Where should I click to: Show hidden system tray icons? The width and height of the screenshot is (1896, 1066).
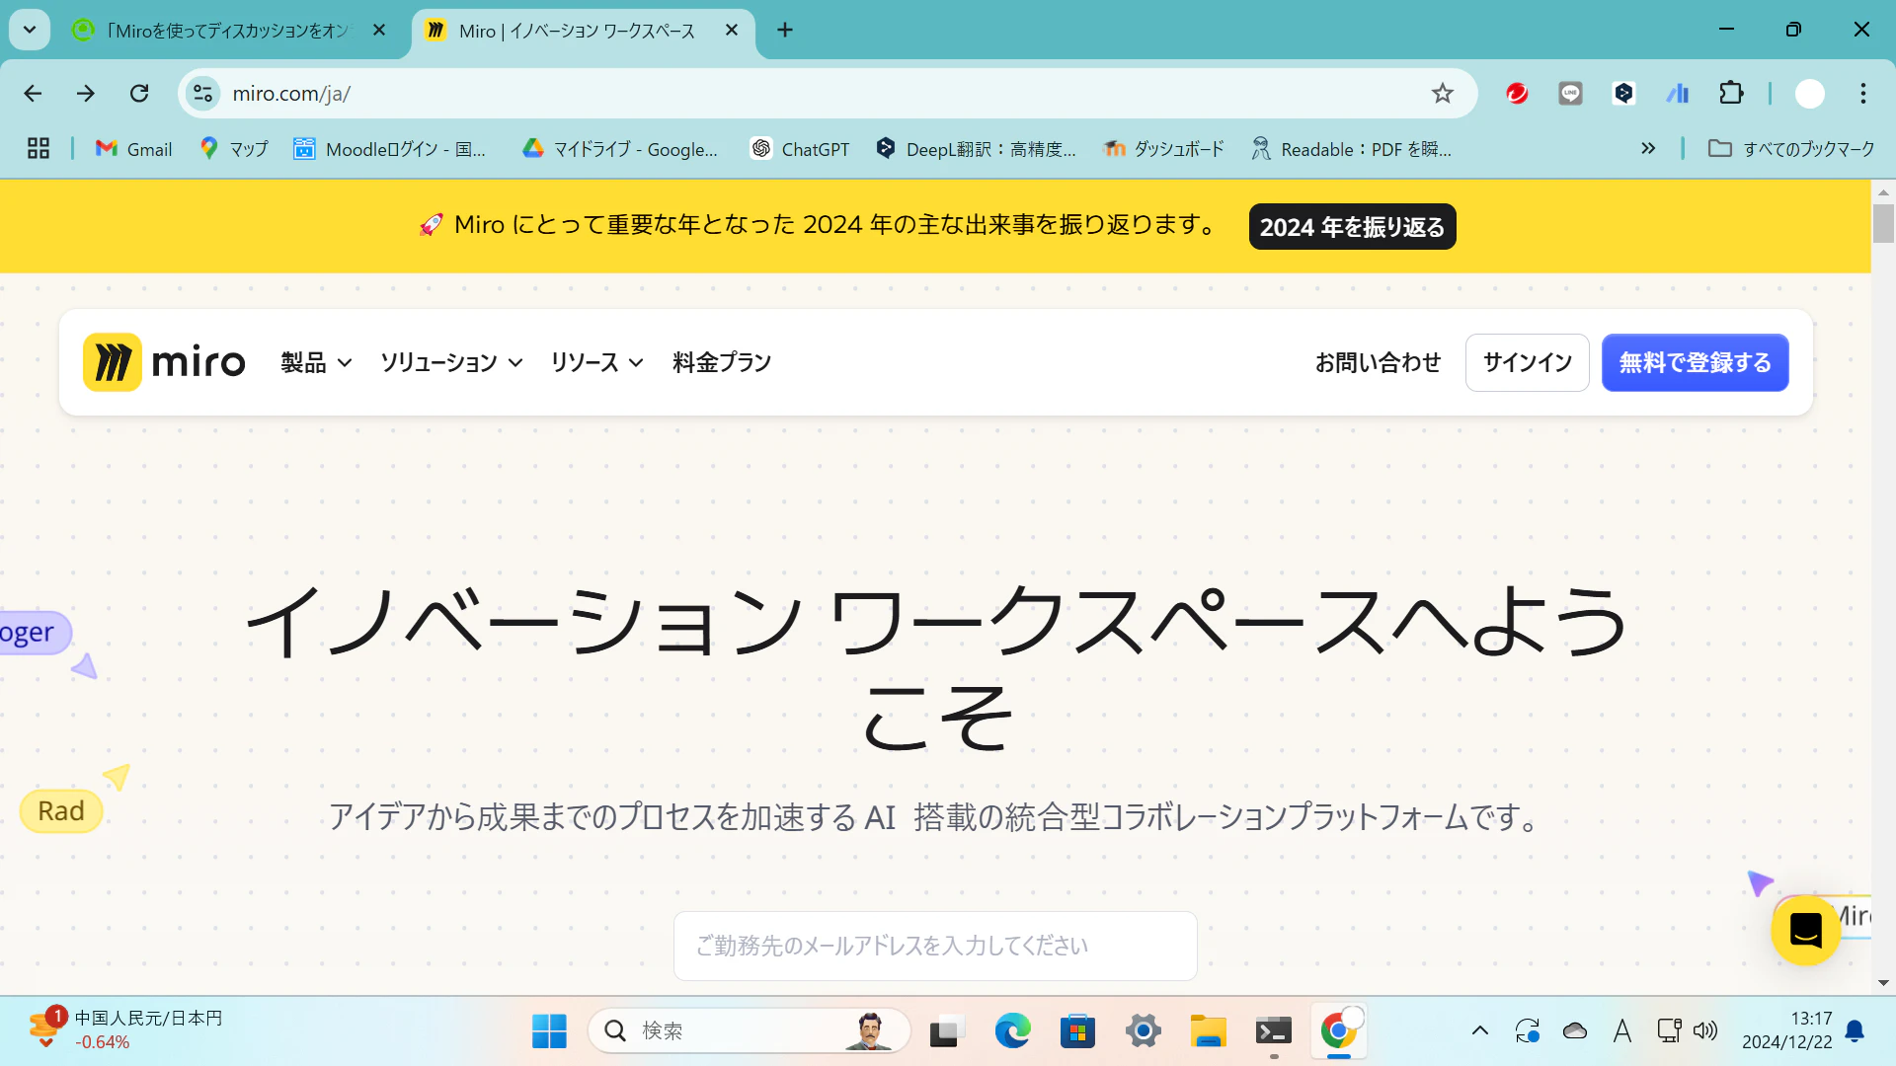click(x=1479, y=1031)
